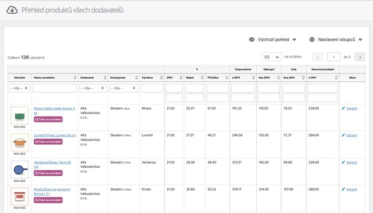Sort by Dostupnost column

pyautogui.click(x=136, y=78)
